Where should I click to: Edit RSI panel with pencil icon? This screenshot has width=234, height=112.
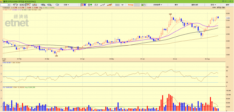(x=2, y=82)
